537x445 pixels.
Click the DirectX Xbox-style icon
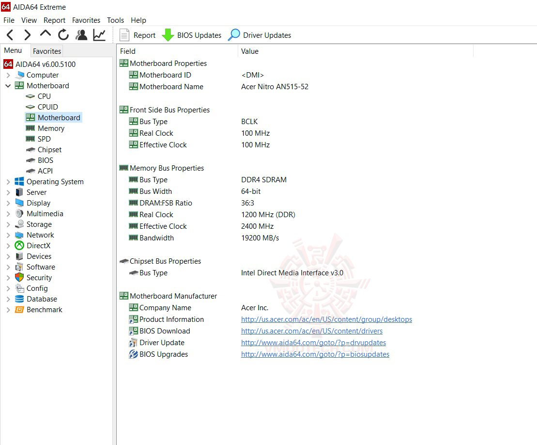pyautogui.click(x=19, y=245)
